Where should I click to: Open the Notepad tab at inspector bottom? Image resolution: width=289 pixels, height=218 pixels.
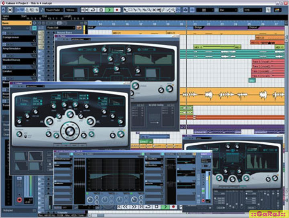[8, 210]
